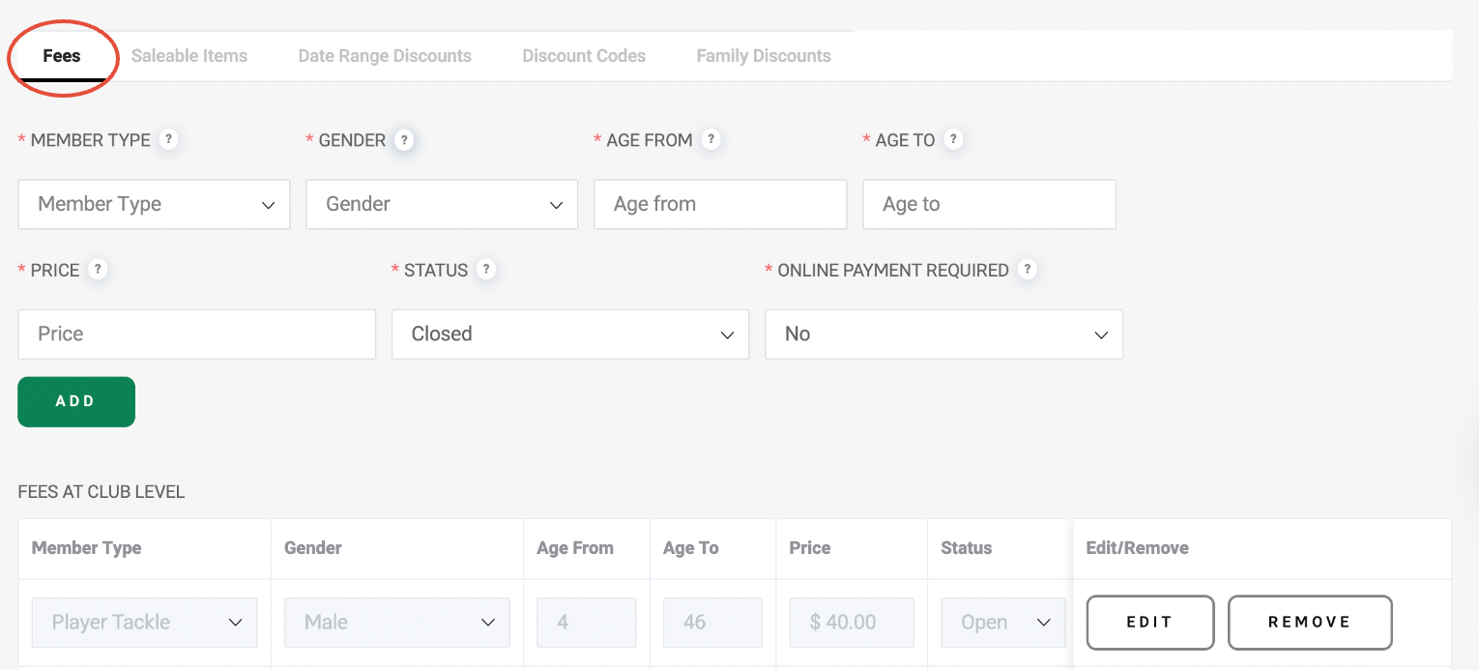Viewport: 1479px width, 670px height.
Task: Click the Status help question mark
Action: click(x=486, y=270)
